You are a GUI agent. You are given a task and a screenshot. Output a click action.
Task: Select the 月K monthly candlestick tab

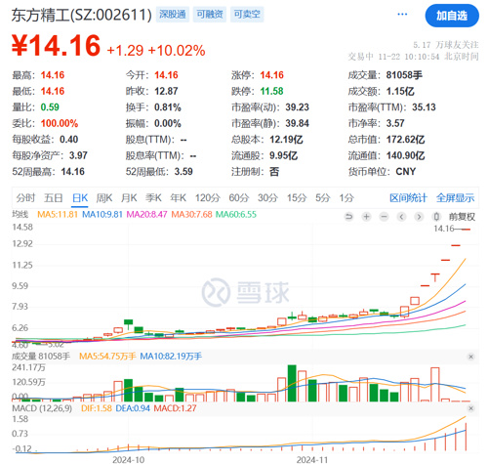point(129,198)
